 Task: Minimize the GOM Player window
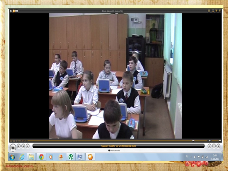(x=213, y=11)
